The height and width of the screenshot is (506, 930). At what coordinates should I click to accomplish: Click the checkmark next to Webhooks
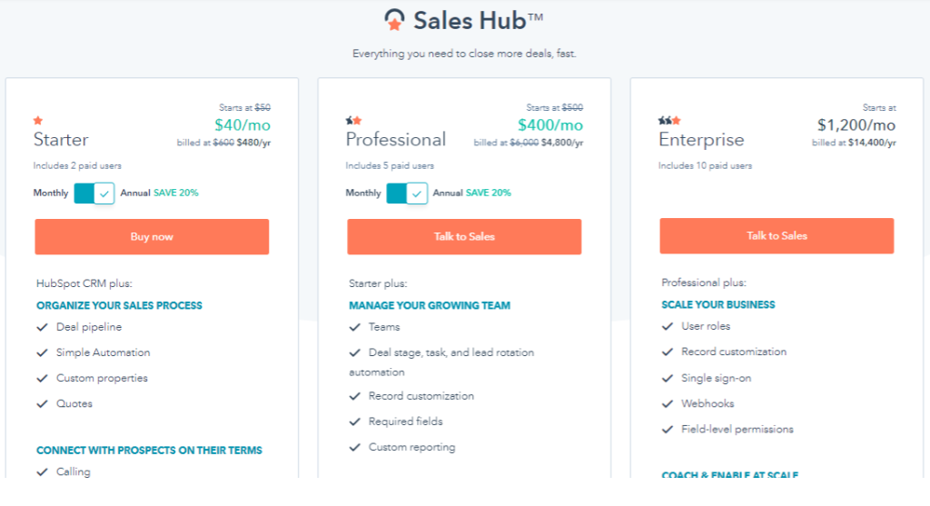[667, 403]
